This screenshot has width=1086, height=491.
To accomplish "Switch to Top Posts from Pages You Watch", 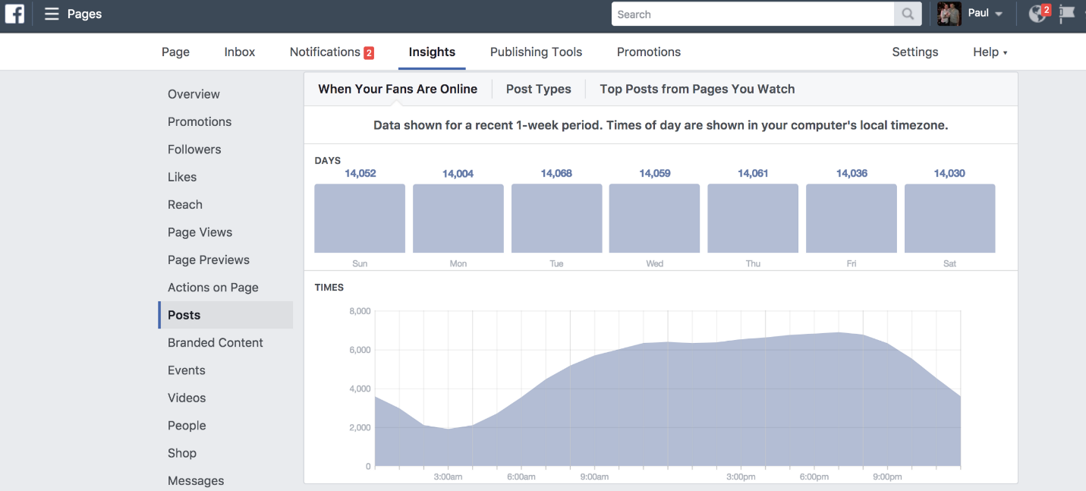I will point(697,89).
